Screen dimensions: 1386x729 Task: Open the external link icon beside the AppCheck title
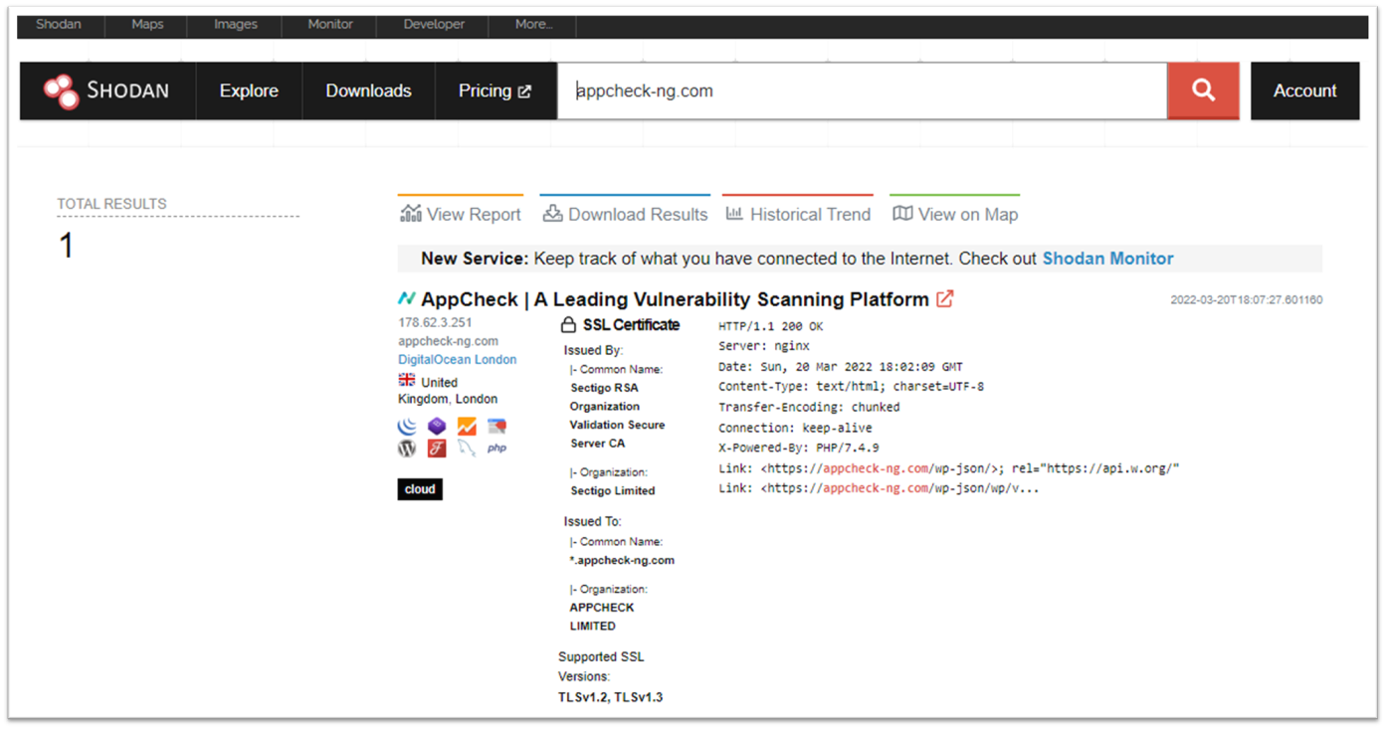[944, 299]
